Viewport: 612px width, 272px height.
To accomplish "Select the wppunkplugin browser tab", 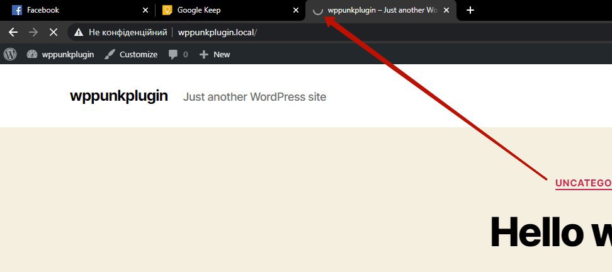I will [x=380, y=10].
